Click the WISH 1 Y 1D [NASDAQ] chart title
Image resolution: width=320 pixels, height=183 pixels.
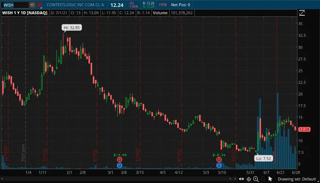click(x=25, y=13)
